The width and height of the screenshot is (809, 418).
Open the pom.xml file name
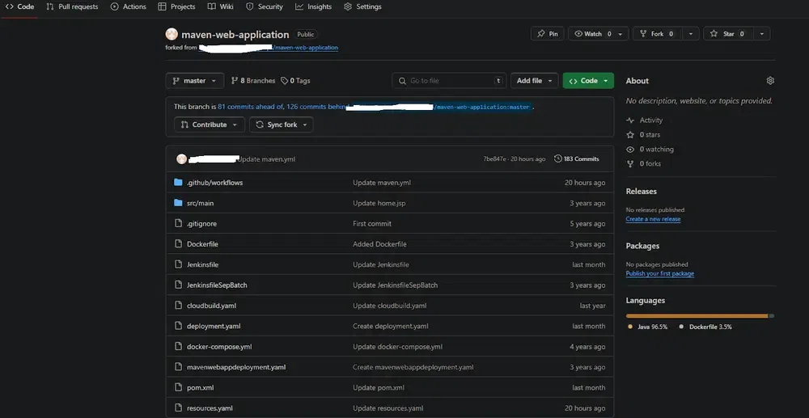(200, 387)
